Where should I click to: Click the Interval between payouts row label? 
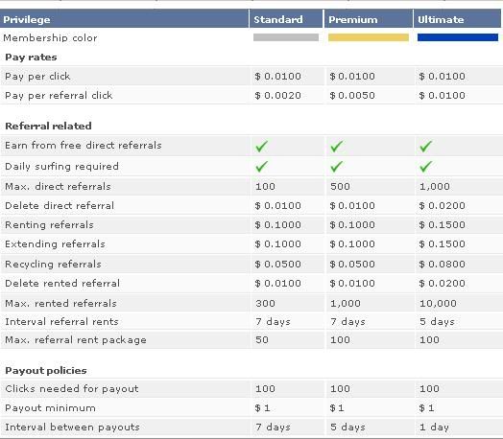click(x=72, y=427)
